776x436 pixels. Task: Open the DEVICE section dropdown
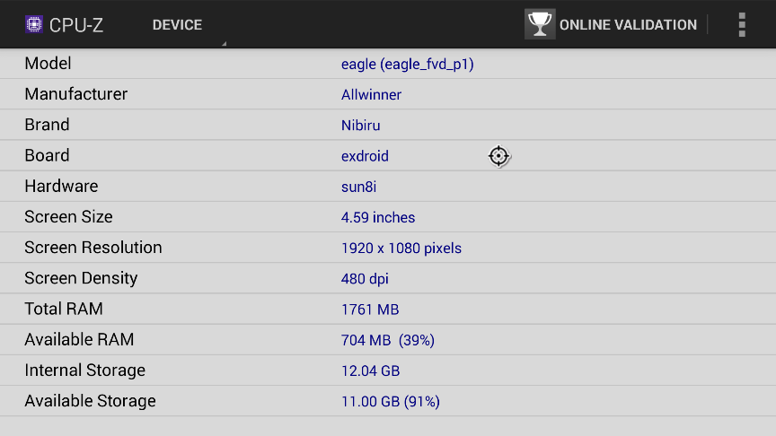tap(177, 25)
